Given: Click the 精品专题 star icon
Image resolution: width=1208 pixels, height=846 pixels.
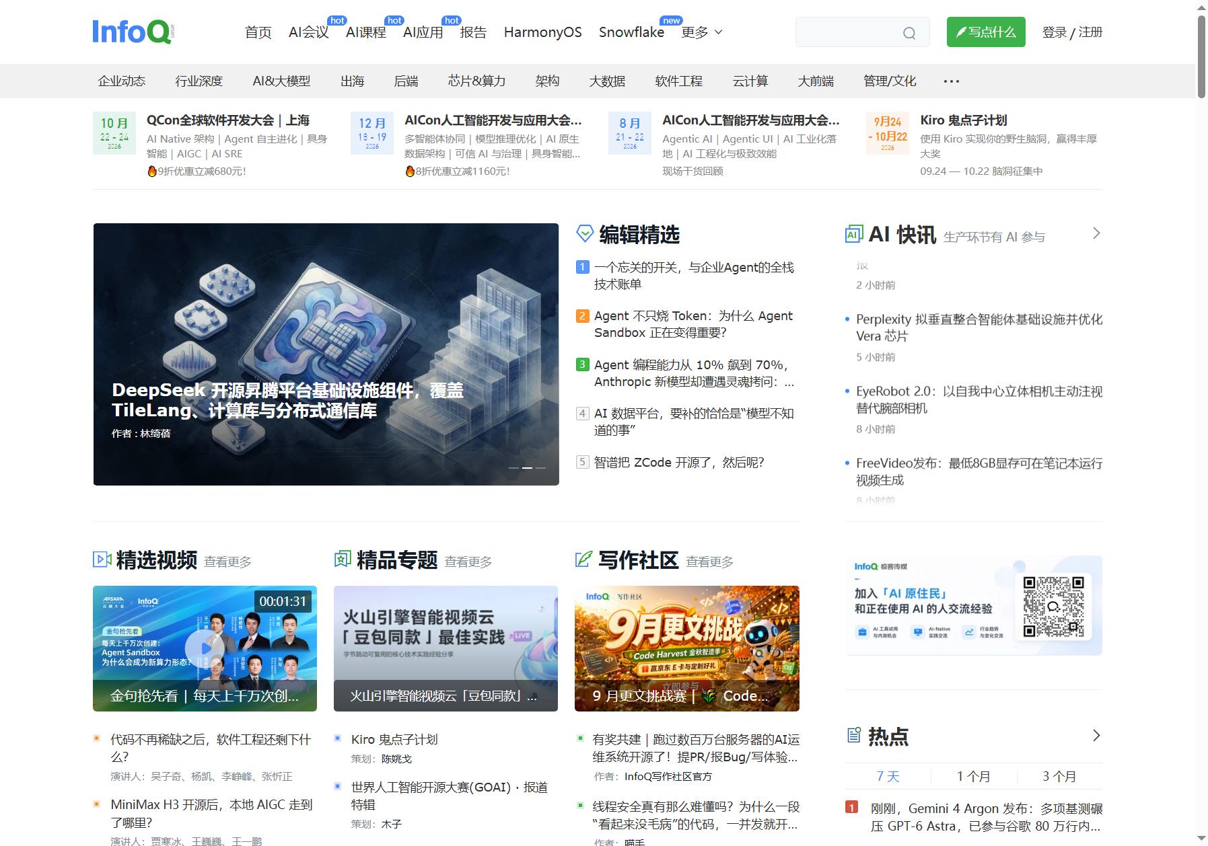Looking at the screenshot, I should pyautogui.click(x=343, y=559).
